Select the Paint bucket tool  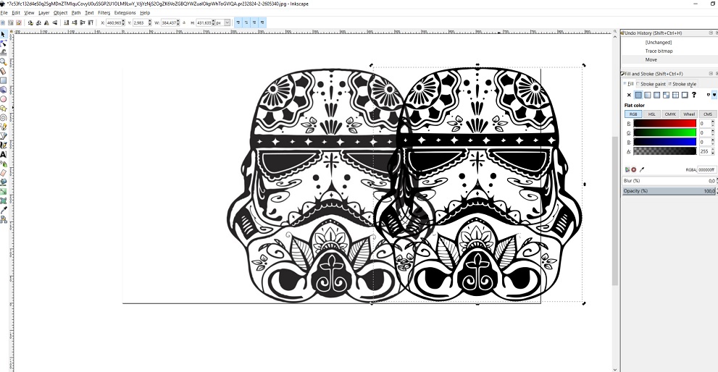pyautogui.click(x=4, y=182)
